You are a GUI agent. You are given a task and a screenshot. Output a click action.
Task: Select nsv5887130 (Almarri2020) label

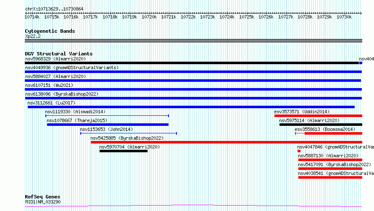pos(328,156)
